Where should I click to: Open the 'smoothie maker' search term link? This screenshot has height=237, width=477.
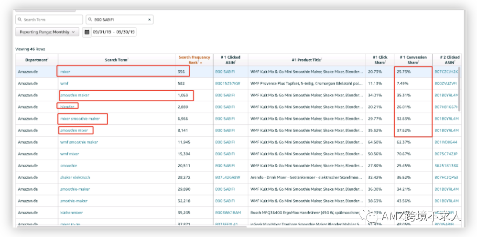75,95
